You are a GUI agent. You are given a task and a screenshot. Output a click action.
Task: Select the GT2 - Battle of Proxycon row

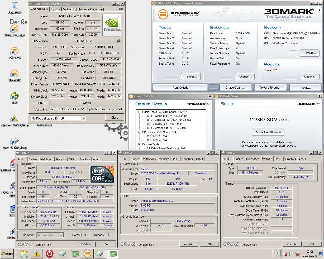[169, 120]
